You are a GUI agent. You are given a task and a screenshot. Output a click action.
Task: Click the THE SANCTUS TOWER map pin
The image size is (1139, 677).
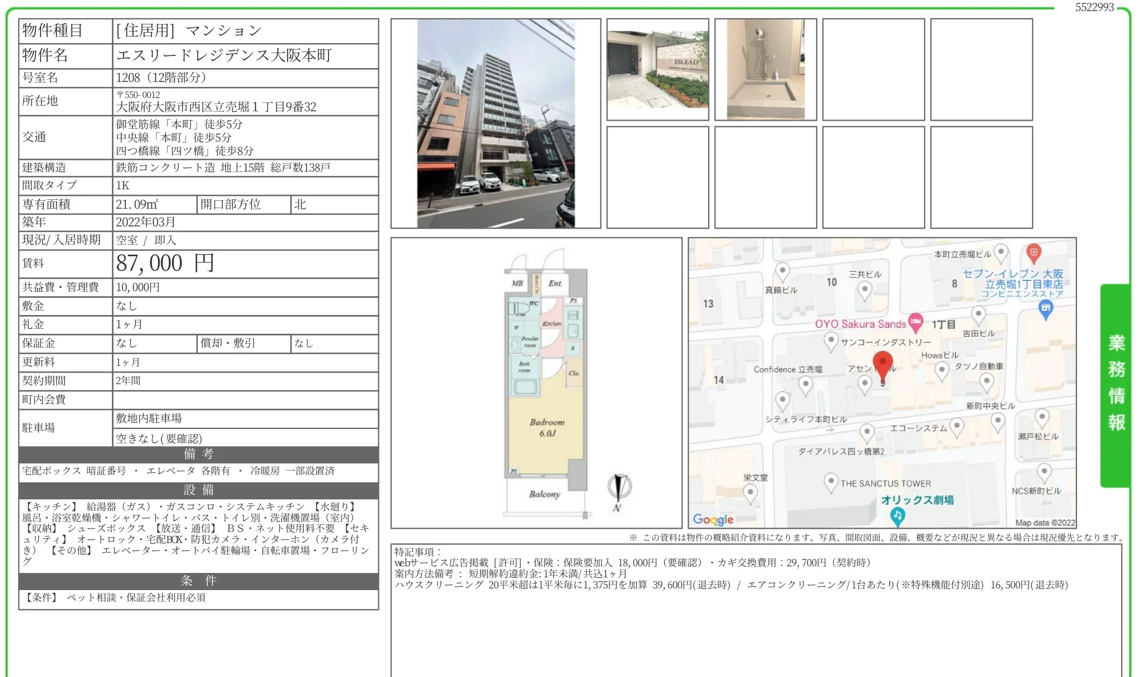click(831, 482)
